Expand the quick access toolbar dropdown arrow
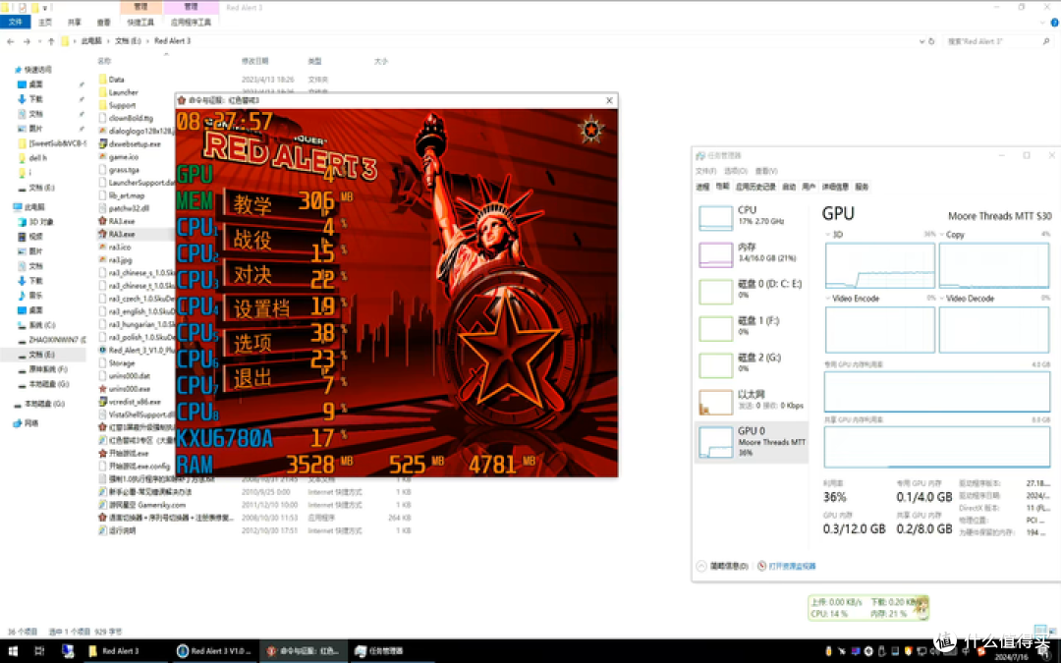This screenshot has width=1061, height=663. tap(44, 8)
